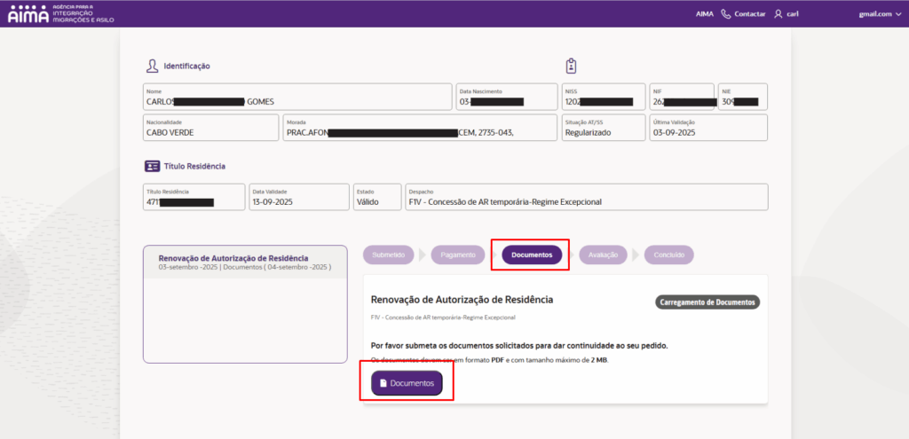Click the Contactar phone icon
Screen dimensions: 909x439
pos(726,14)
